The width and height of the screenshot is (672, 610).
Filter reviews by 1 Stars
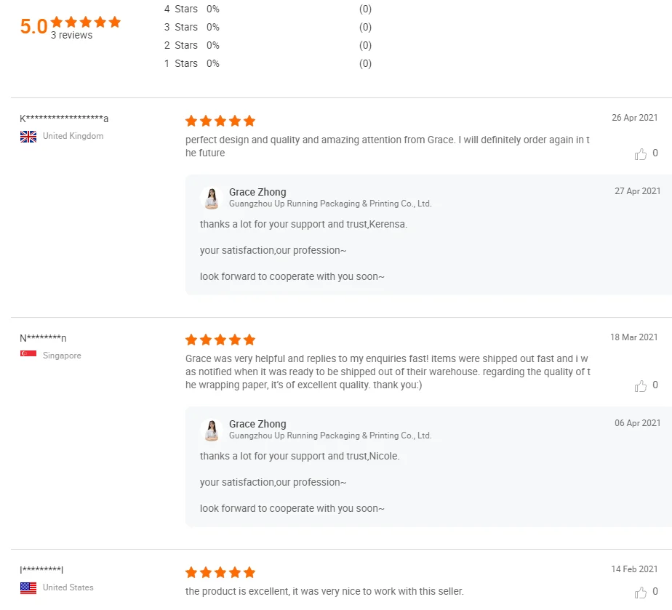tap(181, 64)
